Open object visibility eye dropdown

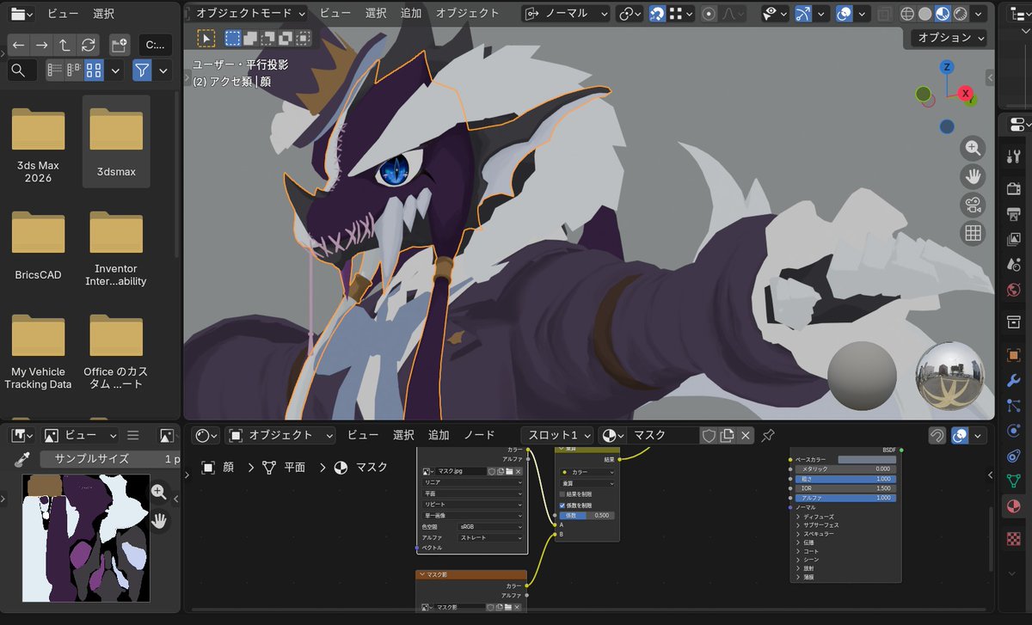(776, 14)
